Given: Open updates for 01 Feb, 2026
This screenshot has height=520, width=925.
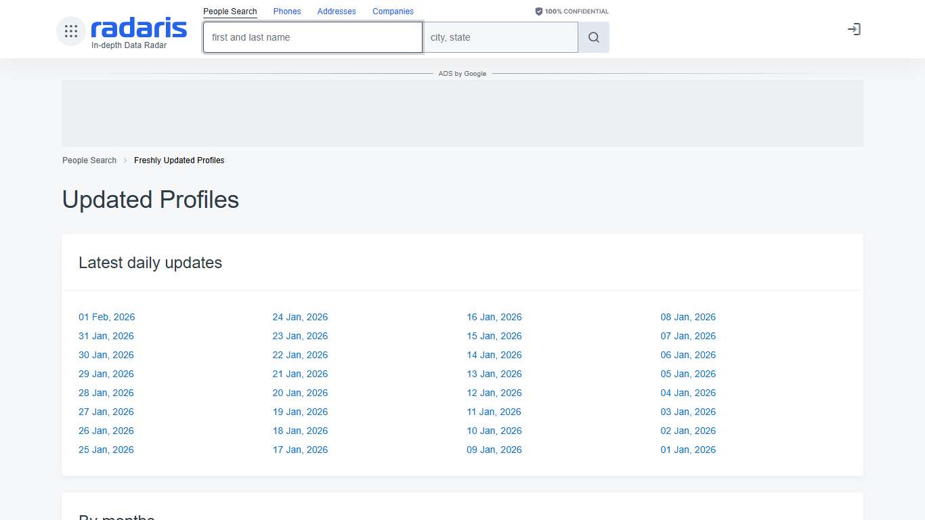Looking at the screenshot, I should [x=106, y=317].
